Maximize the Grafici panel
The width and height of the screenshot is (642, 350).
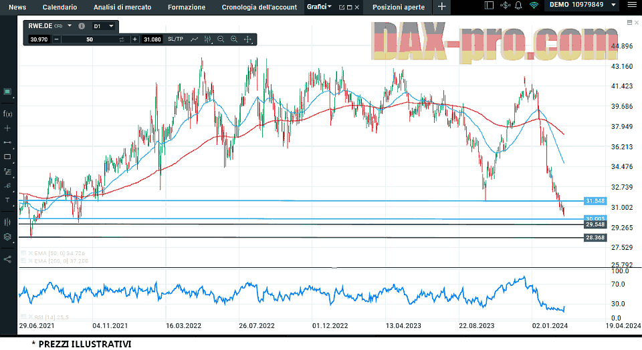pos(349,7)
